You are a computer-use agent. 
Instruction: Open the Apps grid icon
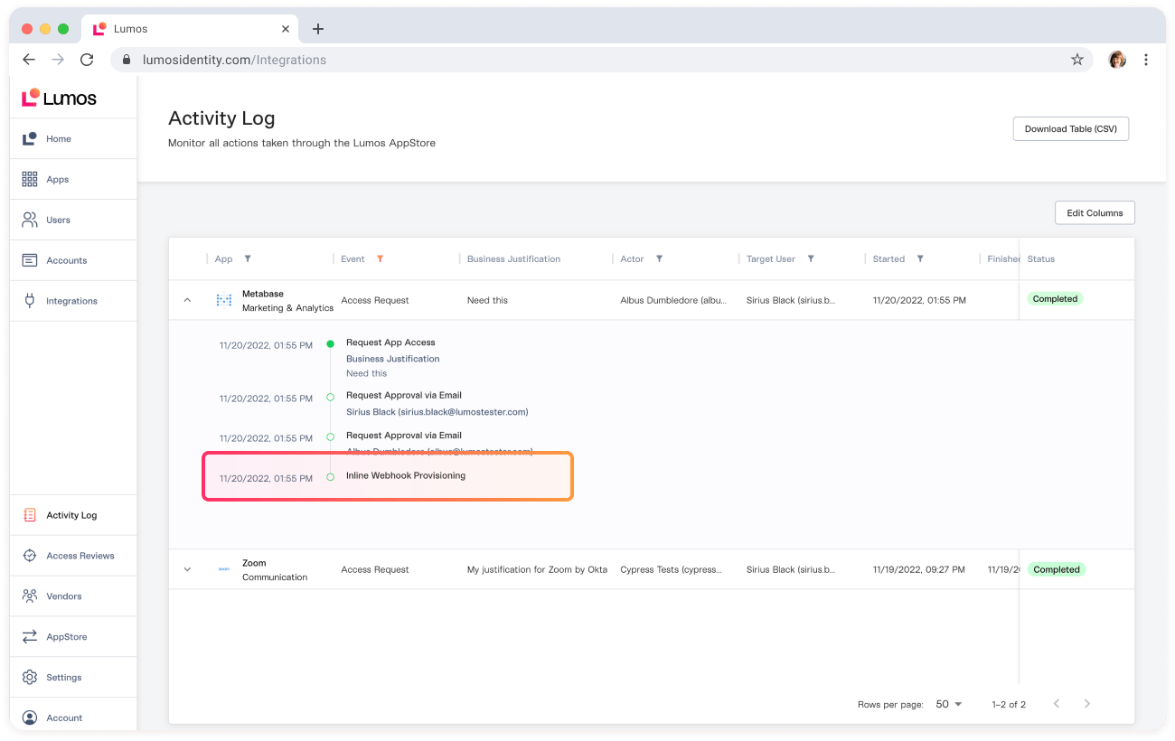click(x=30, y=179)
